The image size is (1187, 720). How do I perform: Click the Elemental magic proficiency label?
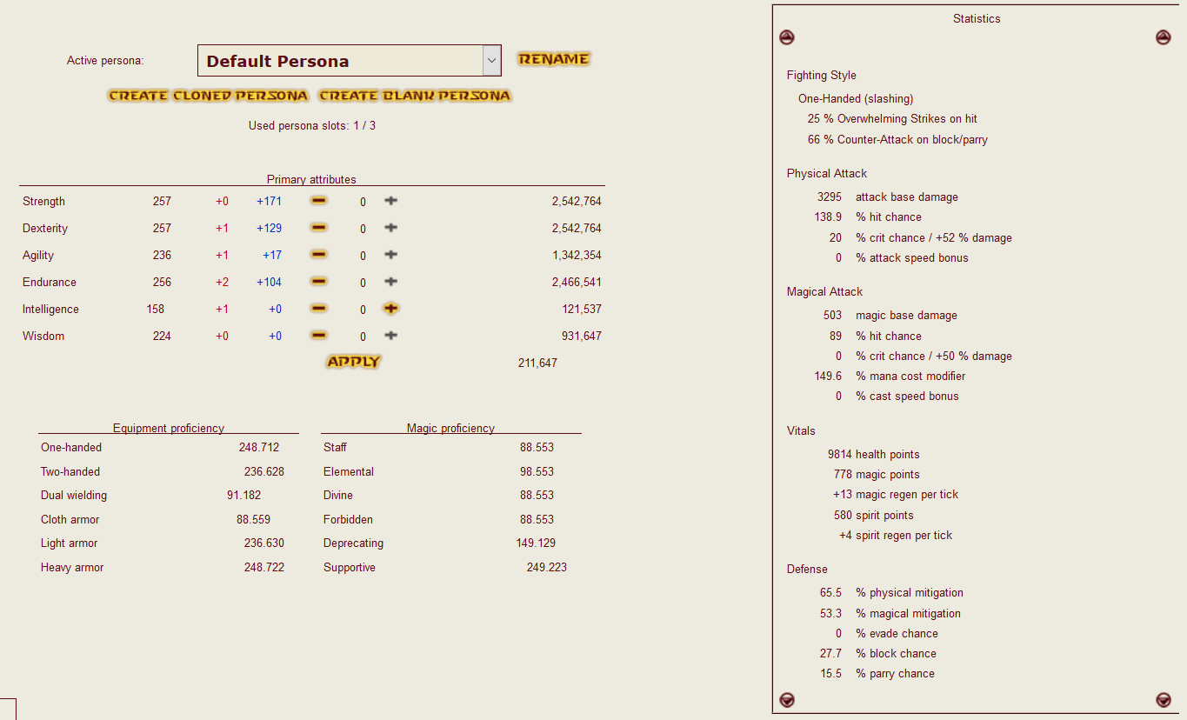(349, 472)
